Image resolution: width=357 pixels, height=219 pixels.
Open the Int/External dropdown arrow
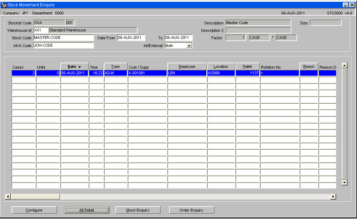(x=189, y=46)
